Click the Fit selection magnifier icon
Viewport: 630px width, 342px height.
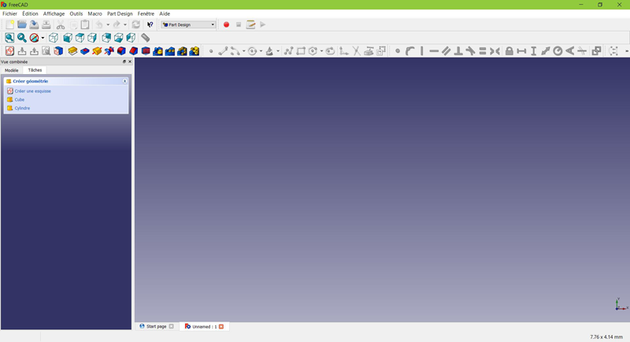pyautogui.click(x=22, y=38)
